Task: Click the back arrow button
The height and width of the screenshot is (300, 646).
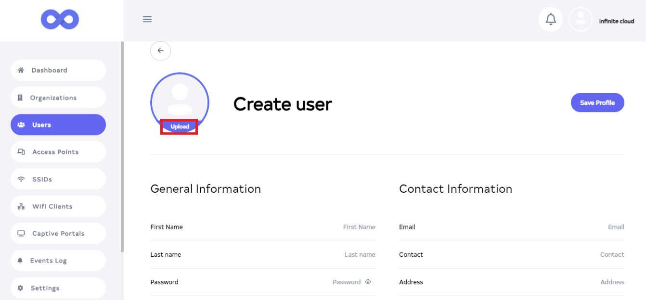Action: [160, 51]
